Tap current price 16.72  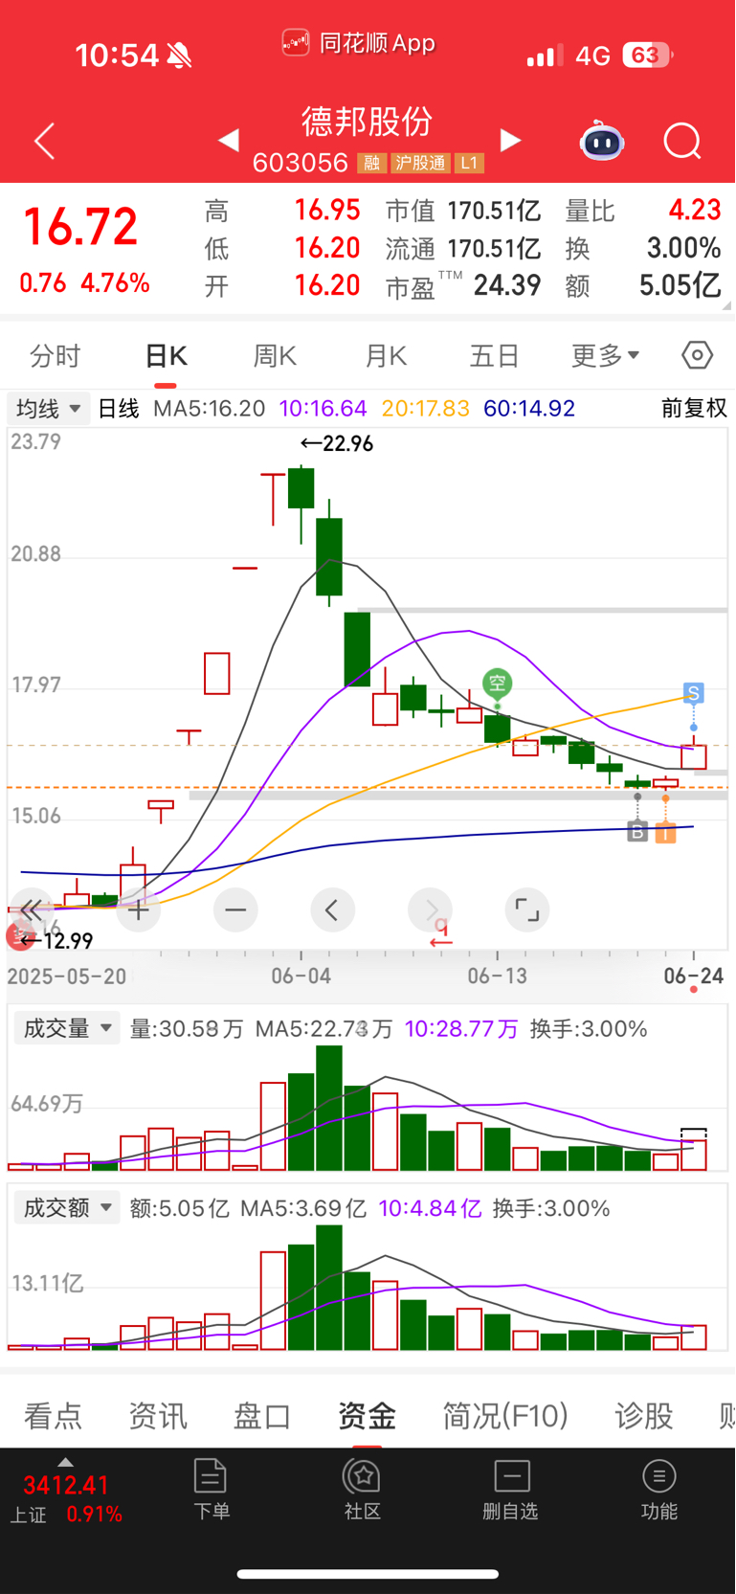tap(80, 227)
